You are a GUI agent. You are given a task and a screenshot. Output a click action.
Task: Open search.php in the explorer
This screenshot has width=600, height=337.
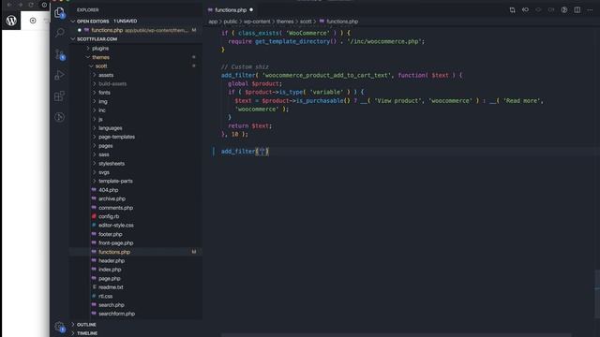[111, 305]
